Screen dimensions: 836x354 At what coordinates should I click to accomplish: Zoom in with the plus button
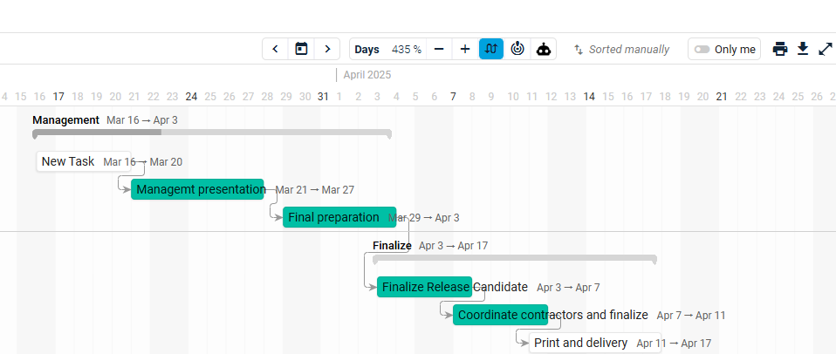coord(465,49)
